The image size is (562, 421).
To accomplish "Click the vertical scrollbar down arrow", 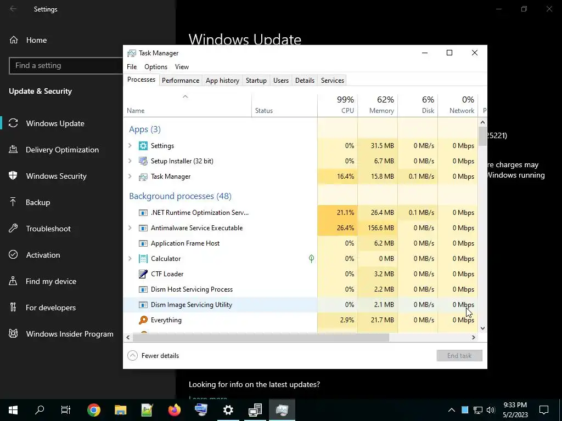I will [483, 328].
